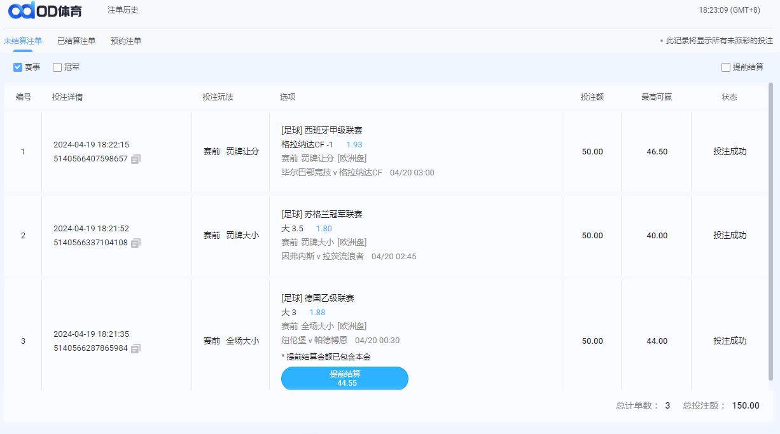Click 投注成功 status in row 1
The image size is (780, 434).
[730, 152]
